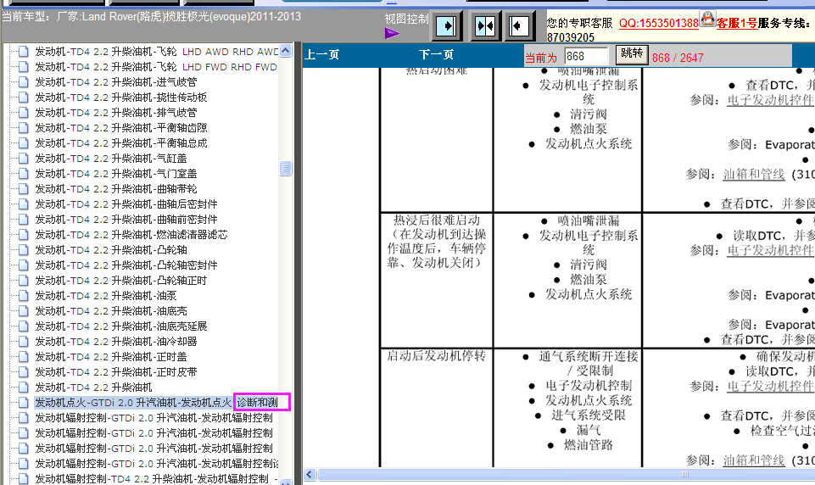Click 启动后发动机停转 symptom cell text
The image size is (815, 485).
436,355
